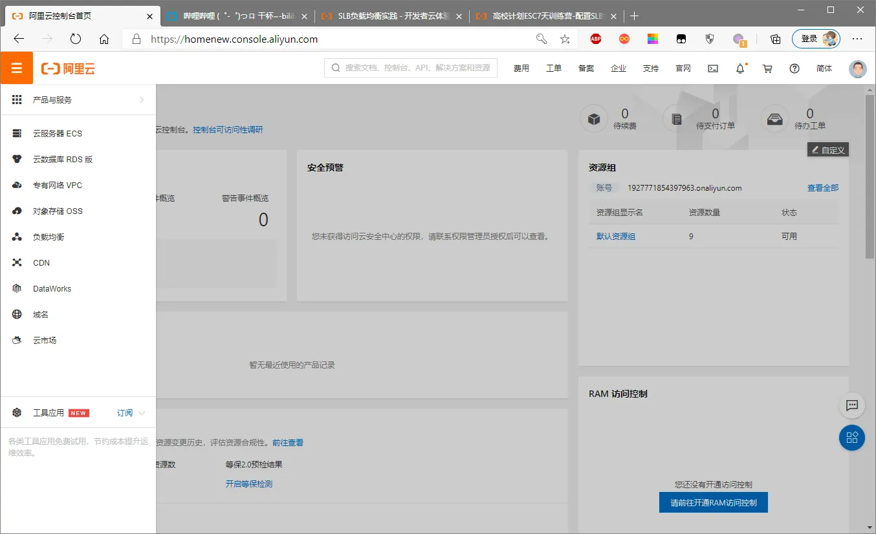Open the 前往查看 link

[288, 443]
